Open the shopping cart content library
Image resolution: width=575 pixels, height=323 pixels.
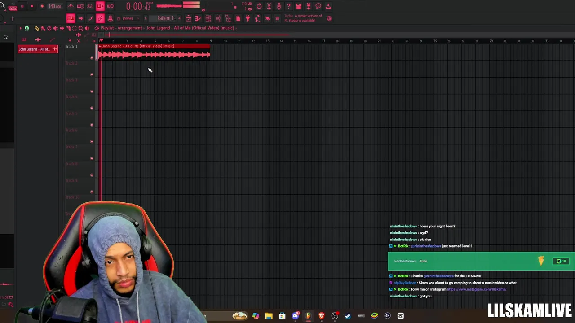277,18
